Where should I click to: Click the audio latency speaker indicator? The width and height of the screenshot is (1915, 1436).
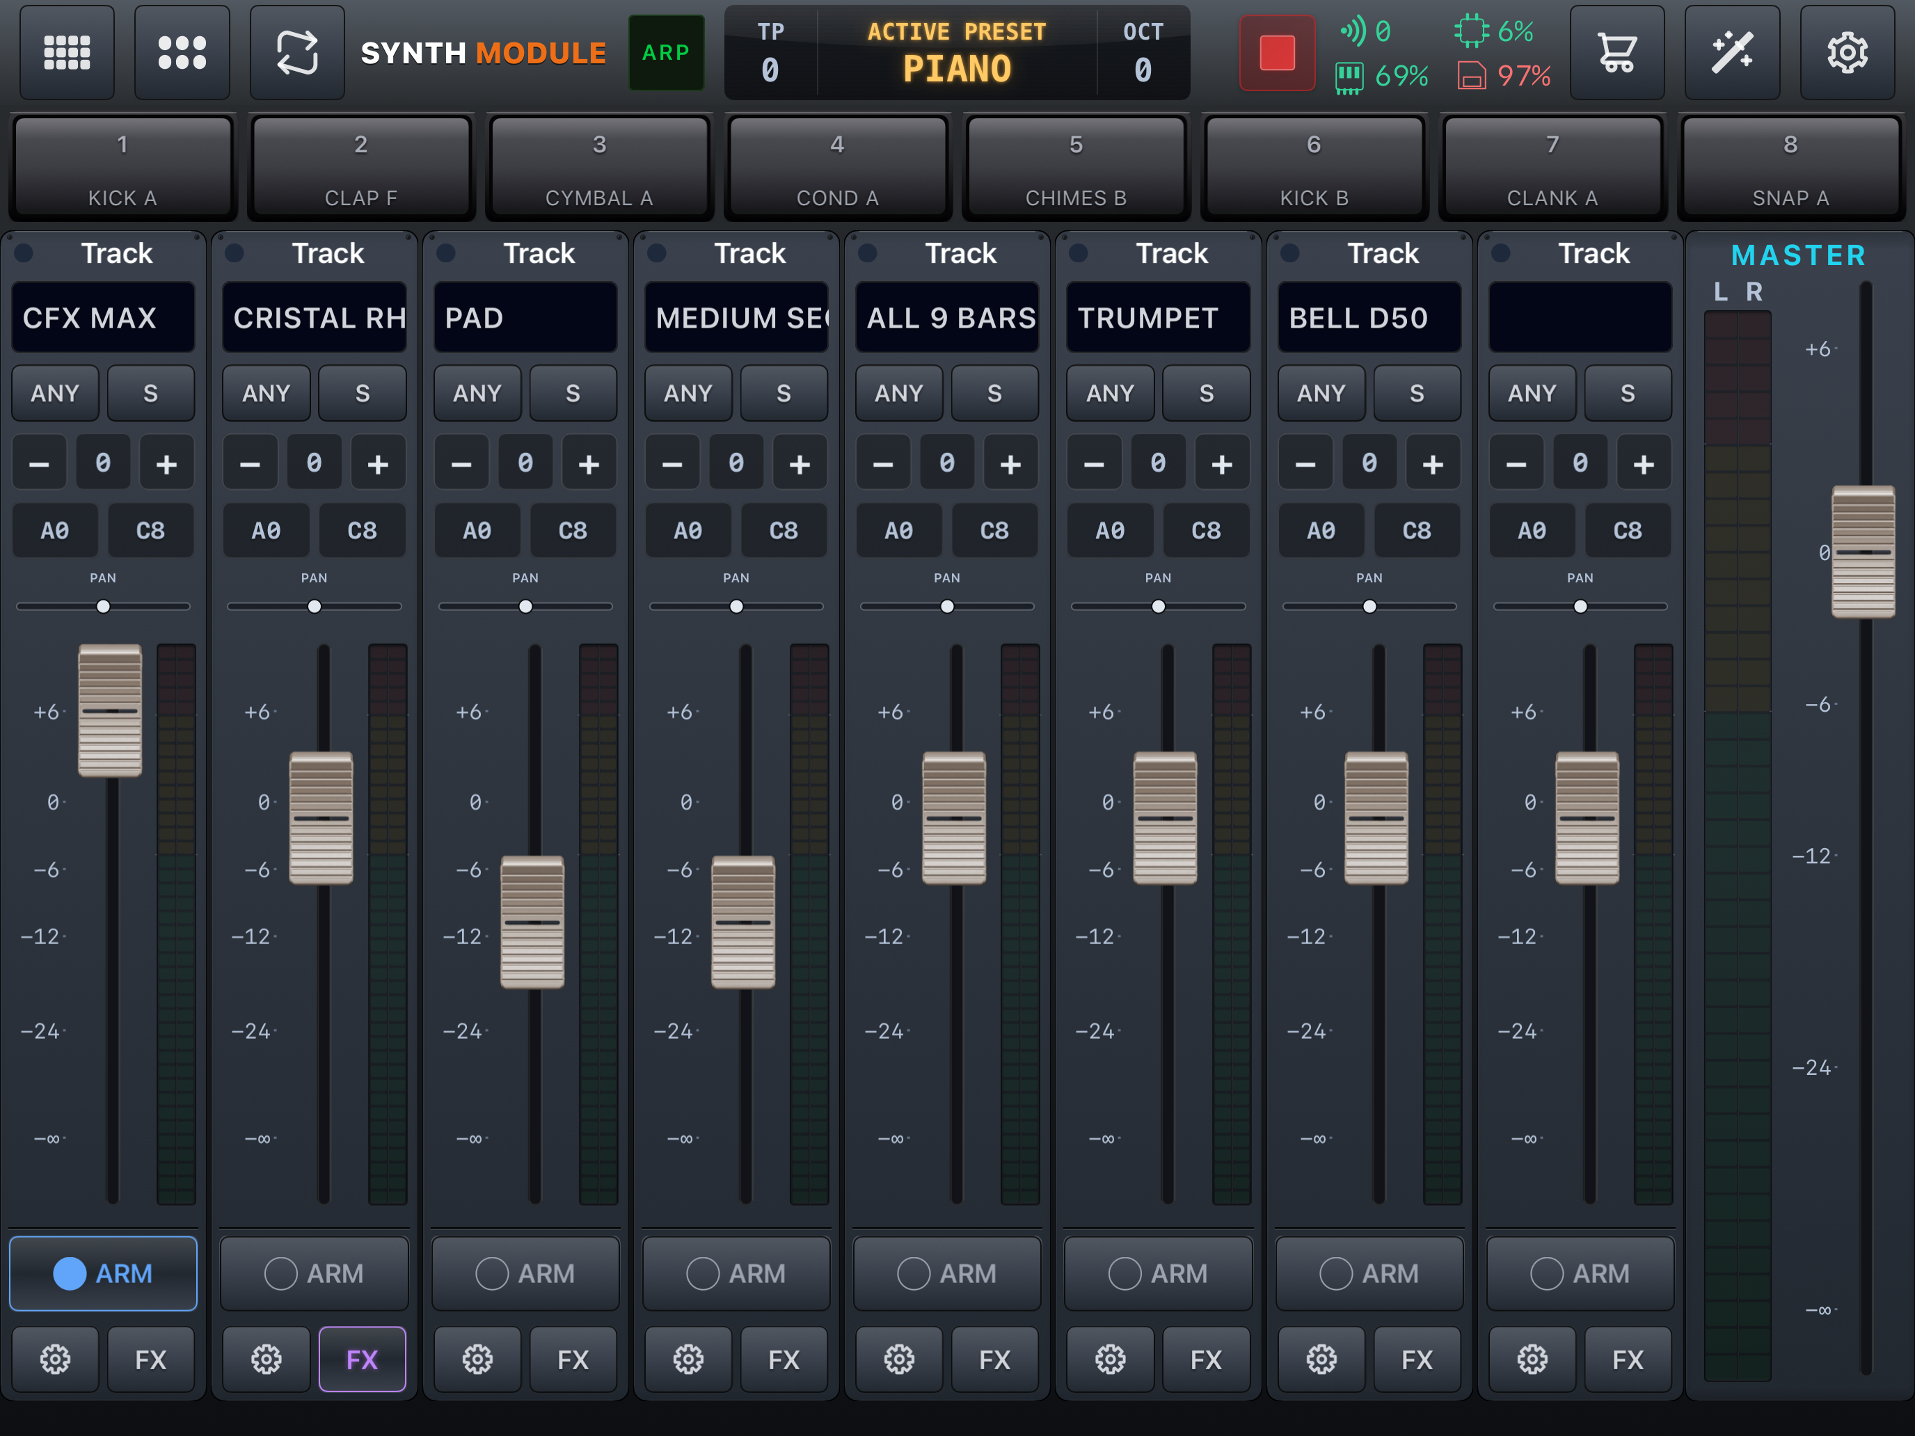(x=1353, y=31)
